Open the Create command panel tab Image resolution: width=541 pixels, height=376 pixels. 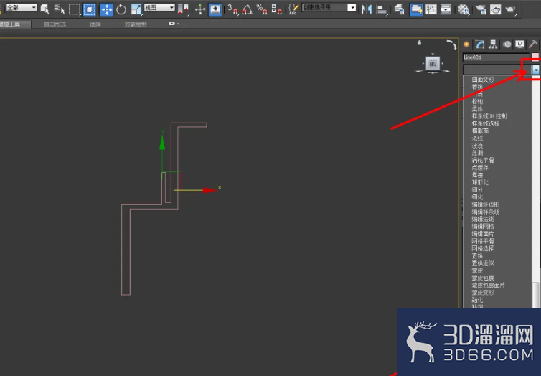(466, 44)
